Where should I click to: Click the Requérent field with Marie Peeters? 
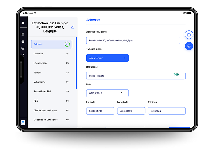[130, 76]
